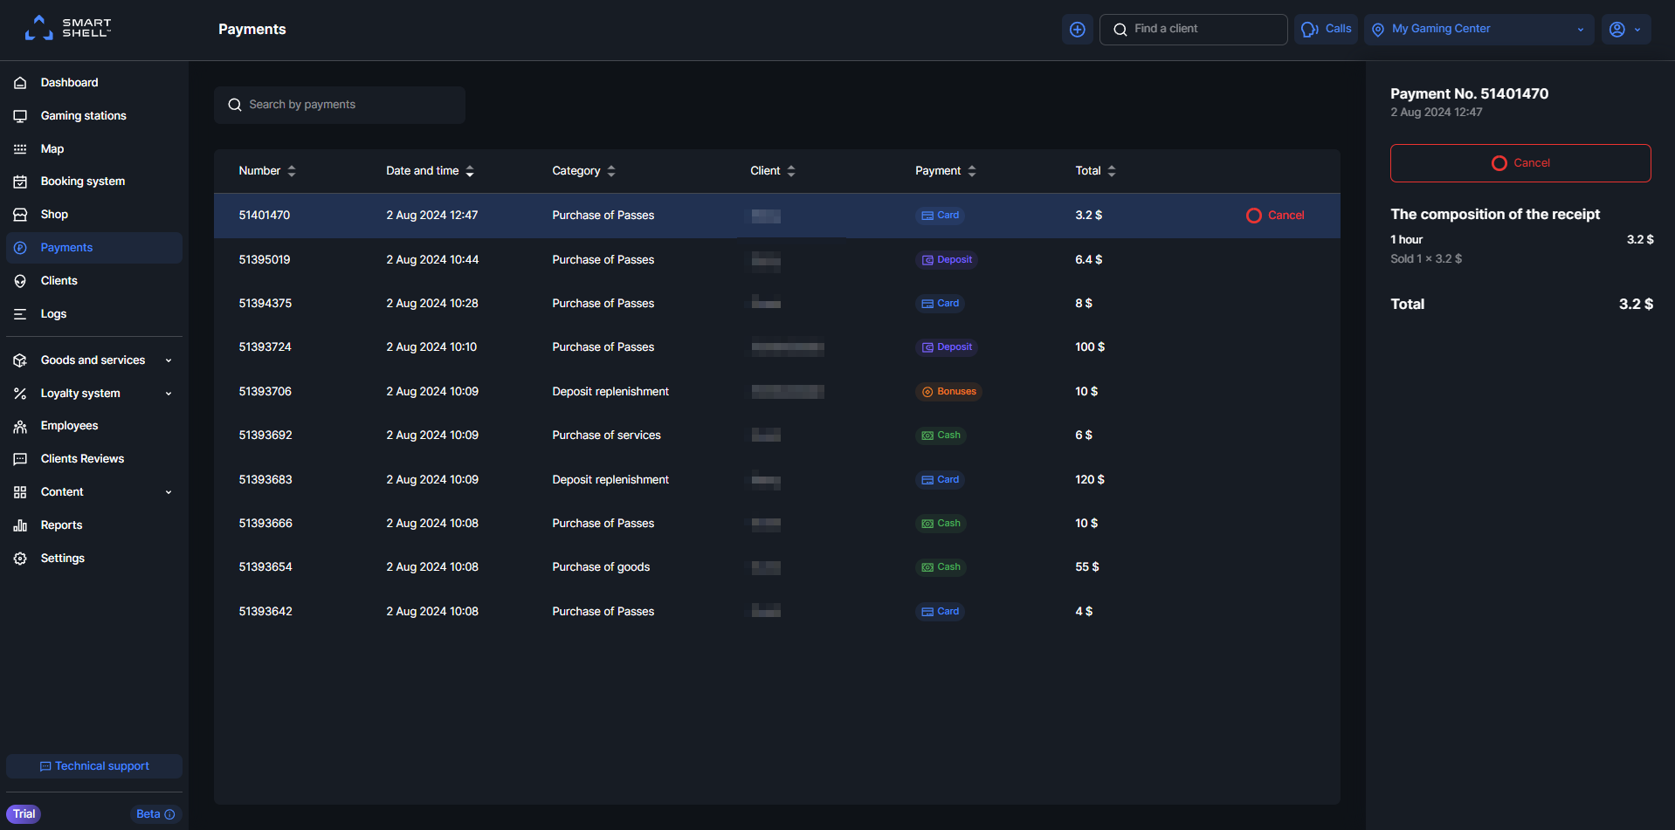Screen dimensions: 1675x830
Task: Select payment row 51393666
Action: click(777, 524)
